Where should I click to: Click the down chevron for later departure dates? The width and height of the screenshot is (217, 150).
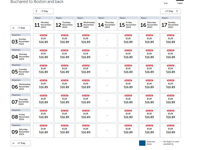click(14, 143)
